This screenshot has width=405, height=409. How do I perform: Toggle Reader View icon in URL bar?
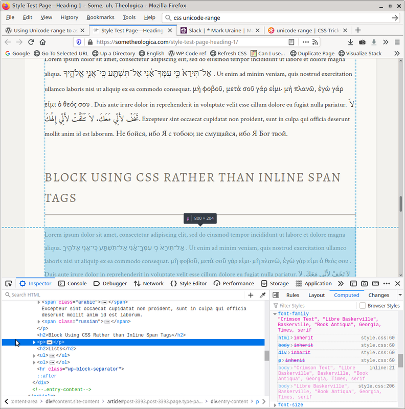point(291,42)
